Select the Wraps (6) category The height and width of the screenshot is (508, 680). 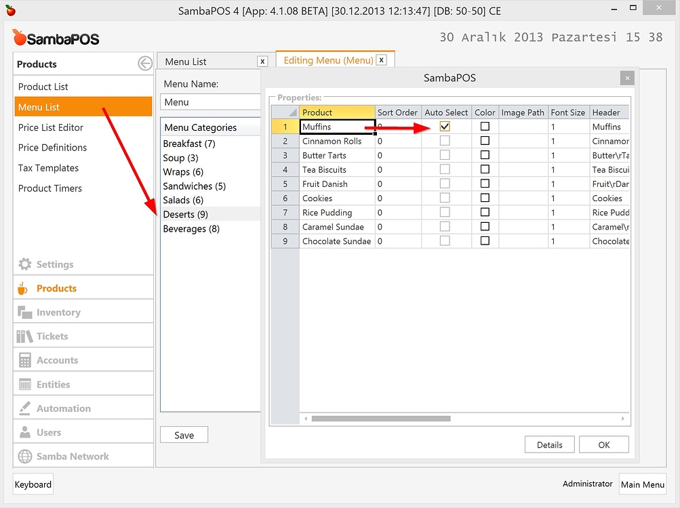point(211,171)
